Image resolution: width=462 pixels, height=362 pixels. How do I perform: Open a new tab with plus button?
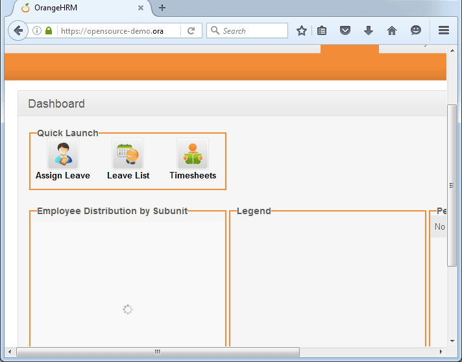pyautogui.click(x=162, y=8)
